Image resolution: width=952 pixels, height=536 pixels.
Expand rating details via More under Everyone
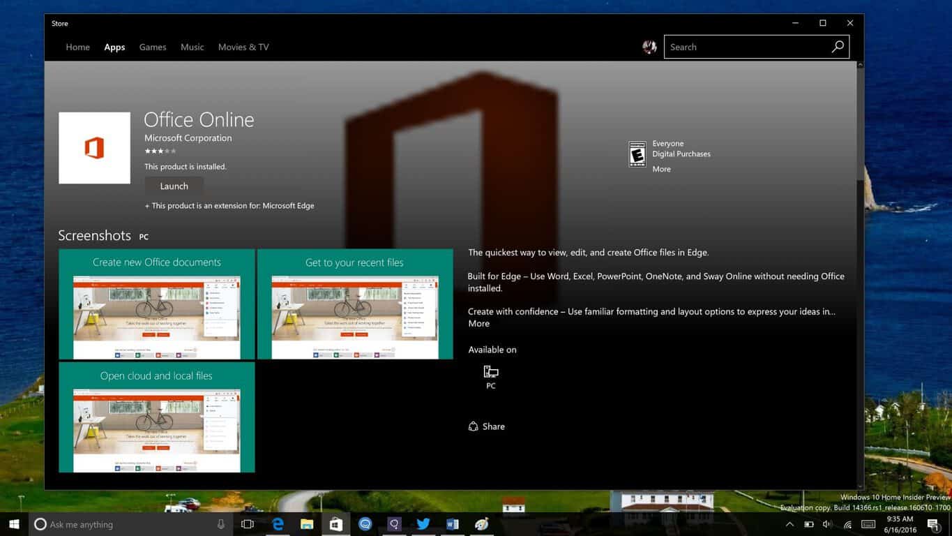[661, 169]
